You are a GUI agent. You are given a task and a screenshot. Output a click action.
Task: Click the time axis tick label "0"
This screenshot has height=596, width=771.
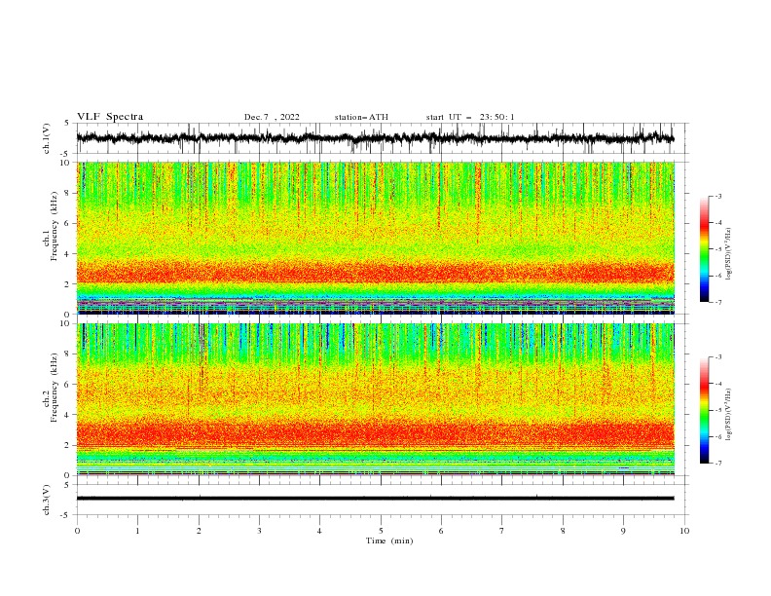77,531
